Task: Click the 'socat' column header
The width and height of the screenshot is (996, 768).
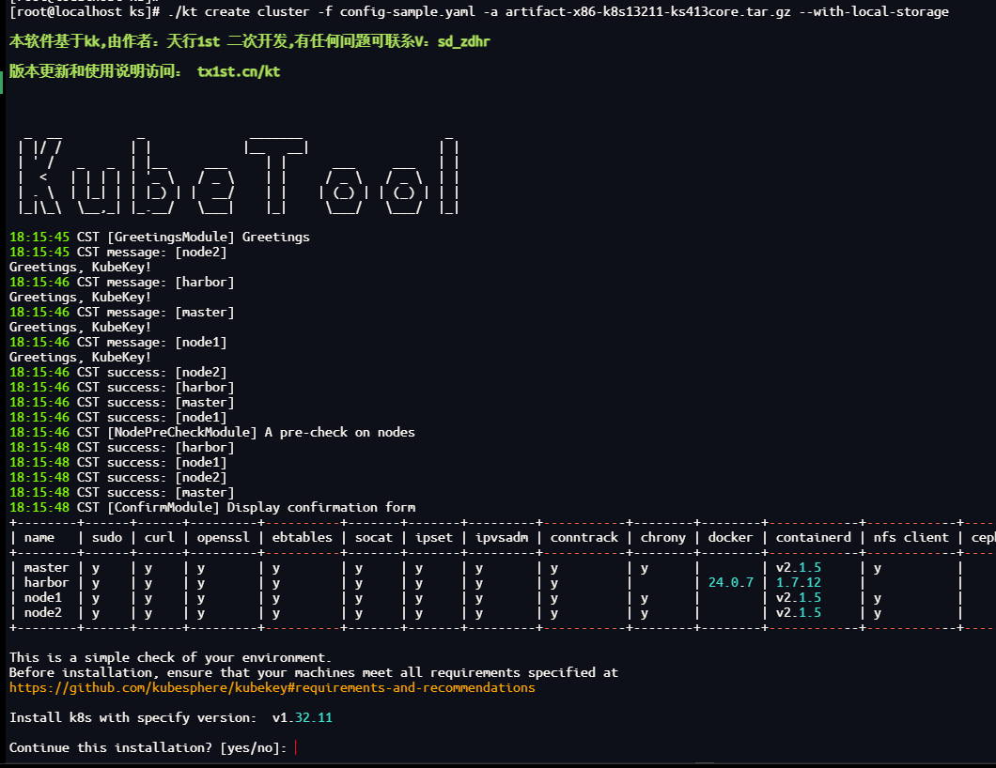Action: coord(374,538)
